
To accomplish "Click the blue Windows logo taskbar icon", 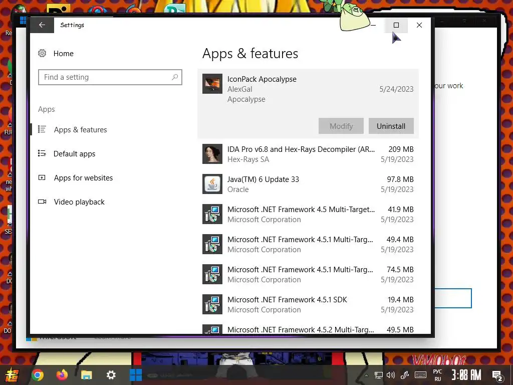I will [135, 375].
